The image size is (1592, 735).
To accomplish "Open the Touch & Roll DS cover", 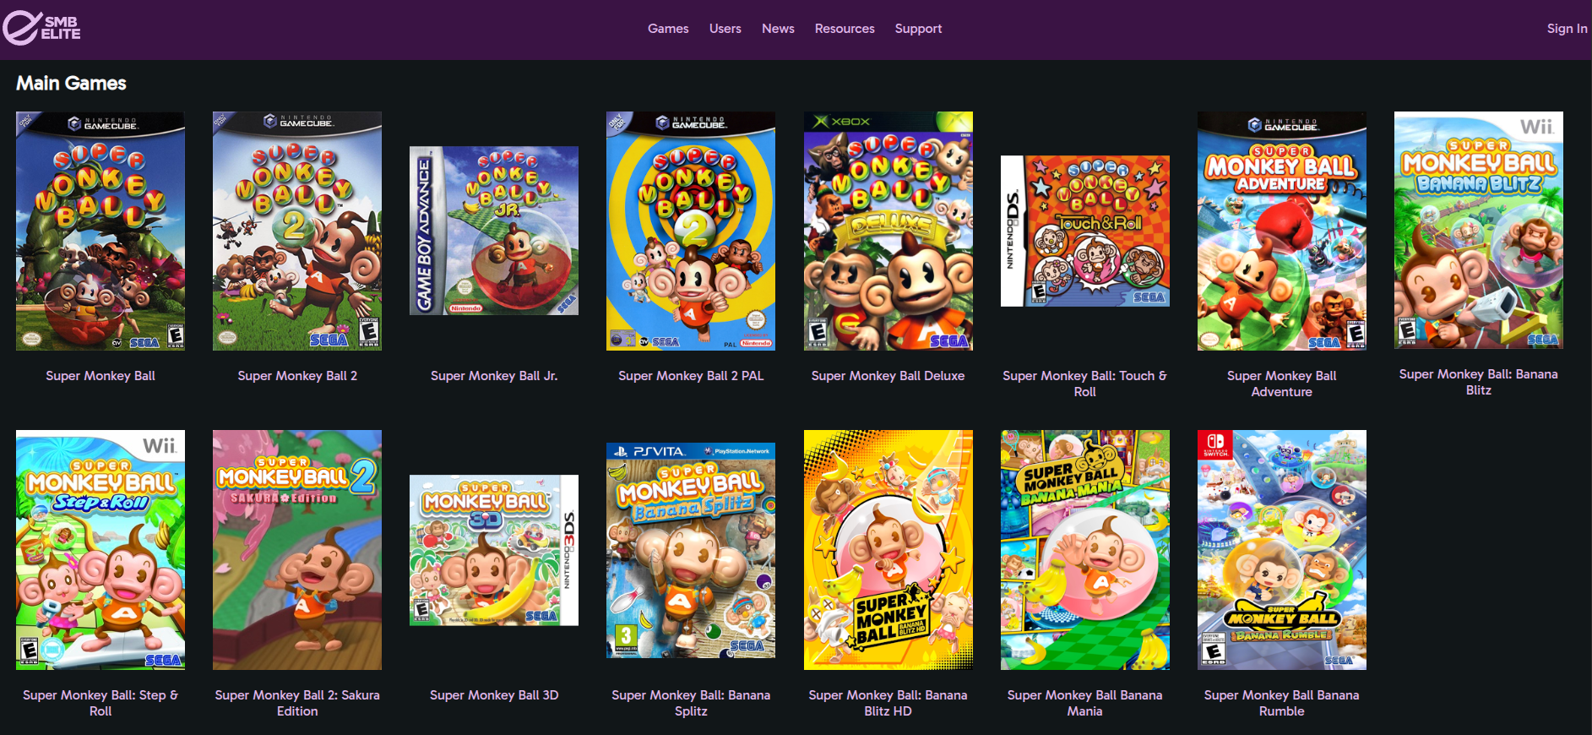I will [1085, 231].
